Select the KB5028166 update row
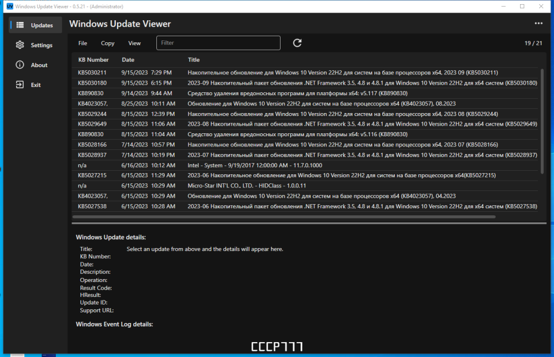Viewport: 554px width, 357px height. point(306,145)
